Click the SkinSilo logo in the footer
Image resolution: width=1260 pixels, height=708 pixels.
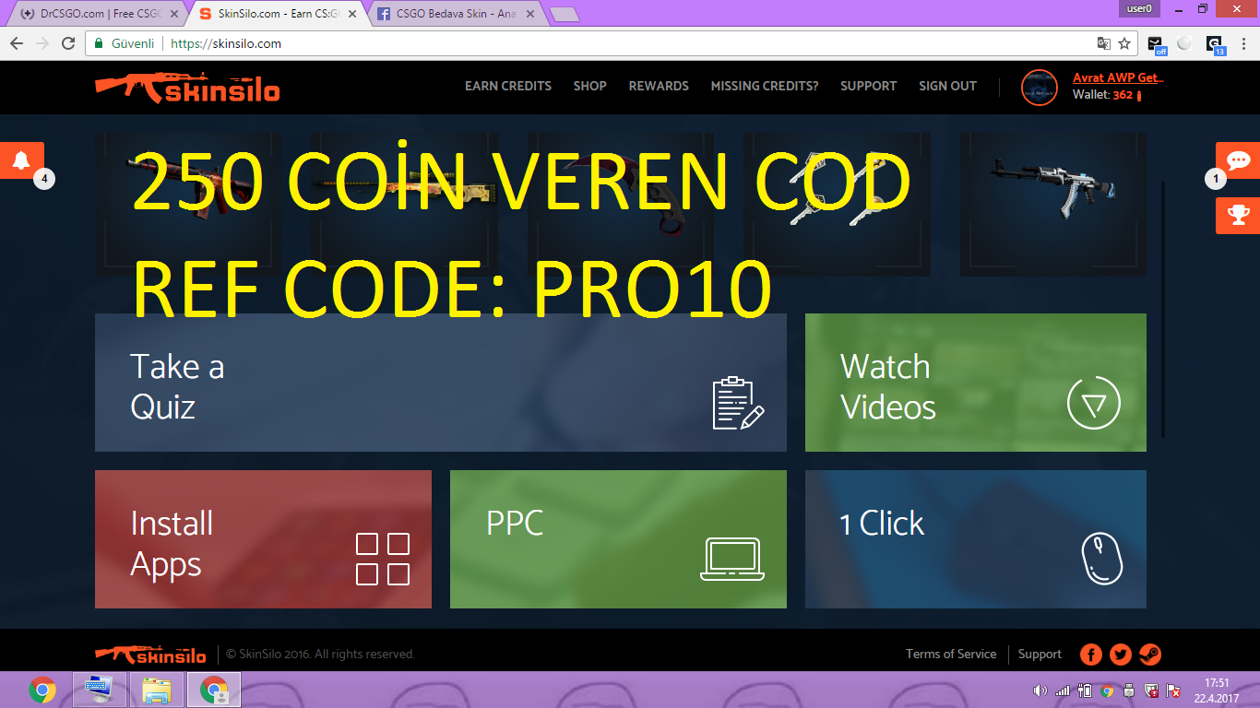click(150, 655)
